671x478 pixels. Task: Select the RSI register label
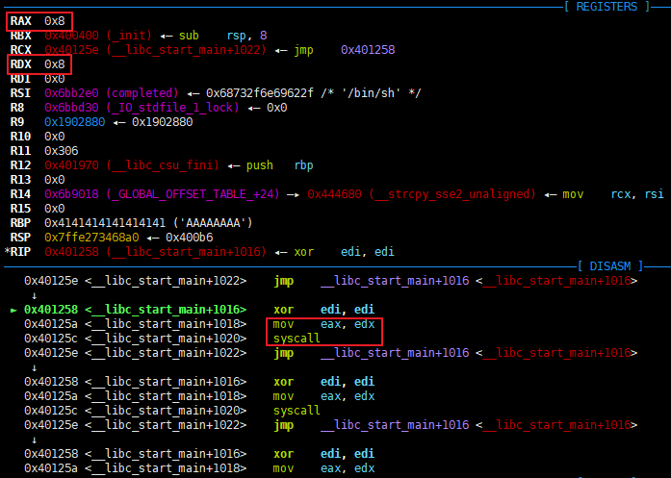[x=21, y=93]
